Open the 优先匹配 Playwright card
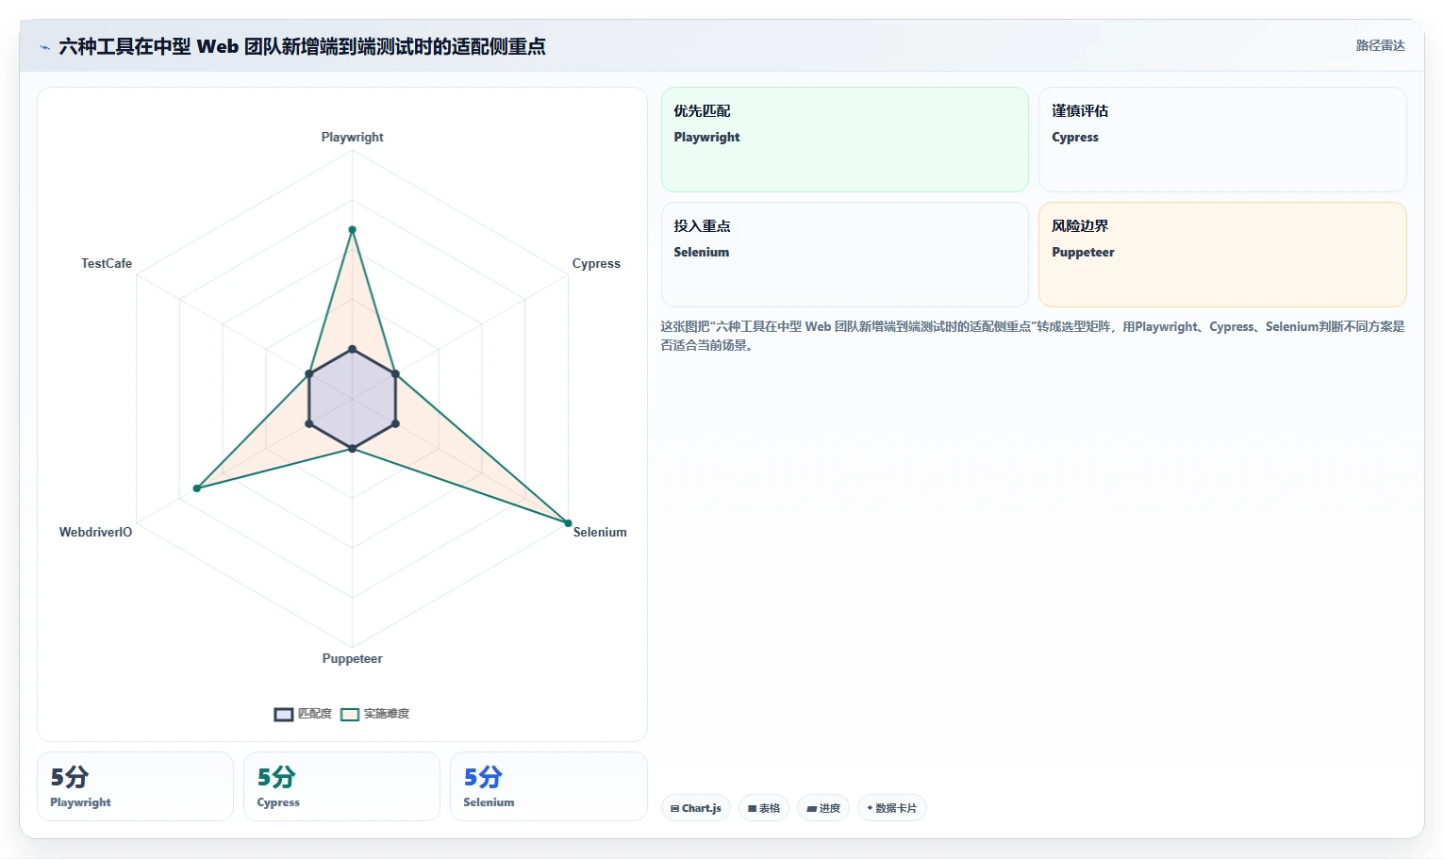The height and width of the screenshot is (859, 1444). pyautogui.click(x=845, y=140)
